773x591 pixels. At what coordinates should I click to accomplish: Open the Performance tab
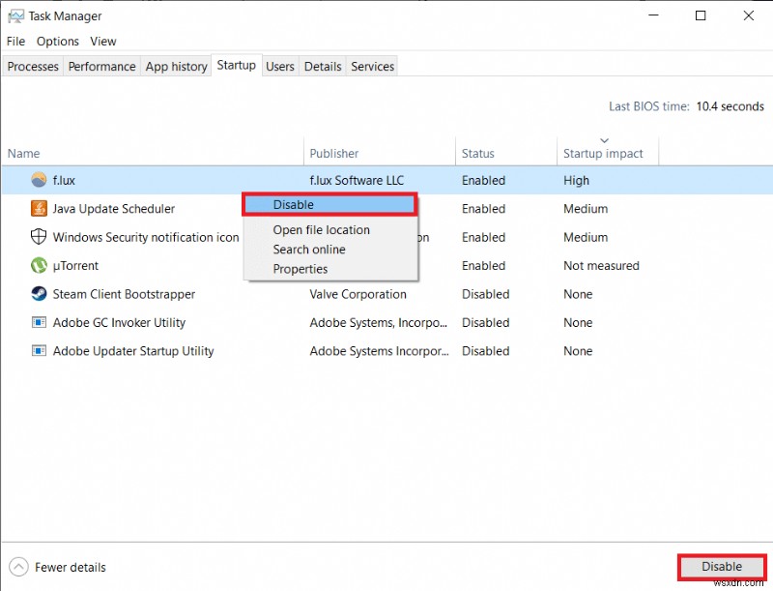point(101,66)
